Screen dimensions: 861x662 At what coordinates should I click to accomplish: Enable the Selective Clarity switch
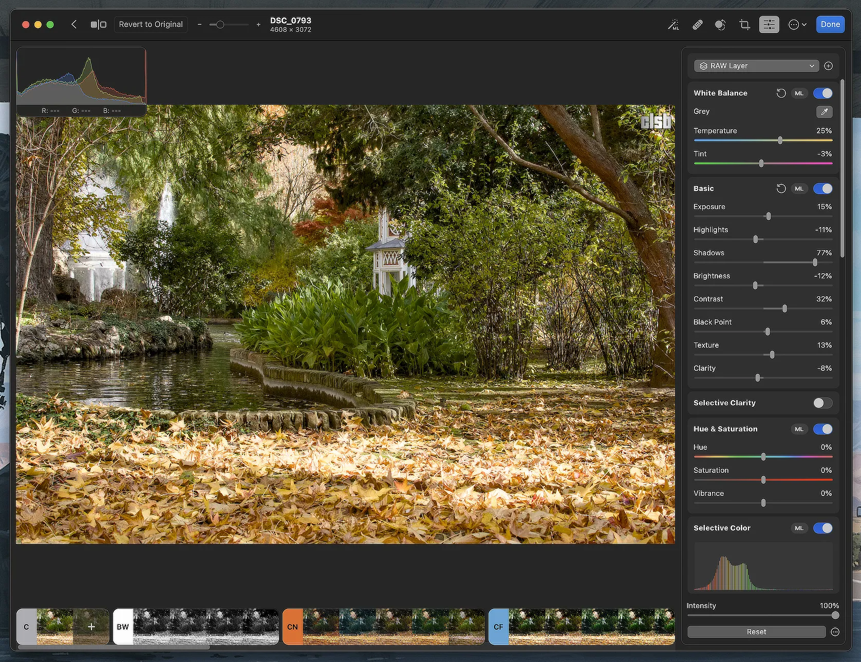click(x=822, y=403)
